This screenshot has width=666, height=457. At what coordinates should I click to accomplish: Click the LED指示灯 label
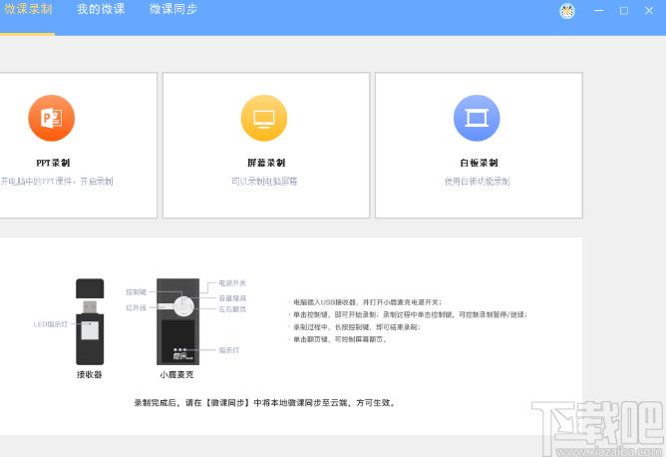(x=49, y=324)
